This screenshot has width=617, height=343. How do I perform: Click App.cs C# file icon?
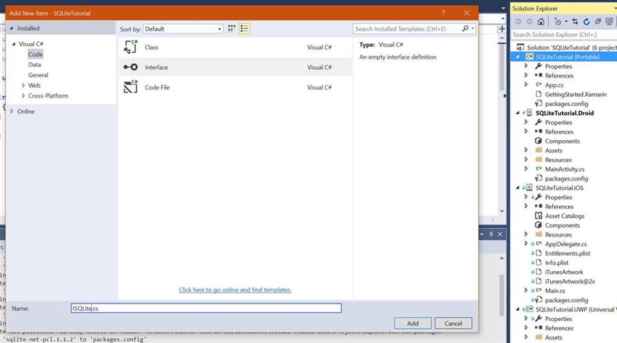(x=538, y=84)
